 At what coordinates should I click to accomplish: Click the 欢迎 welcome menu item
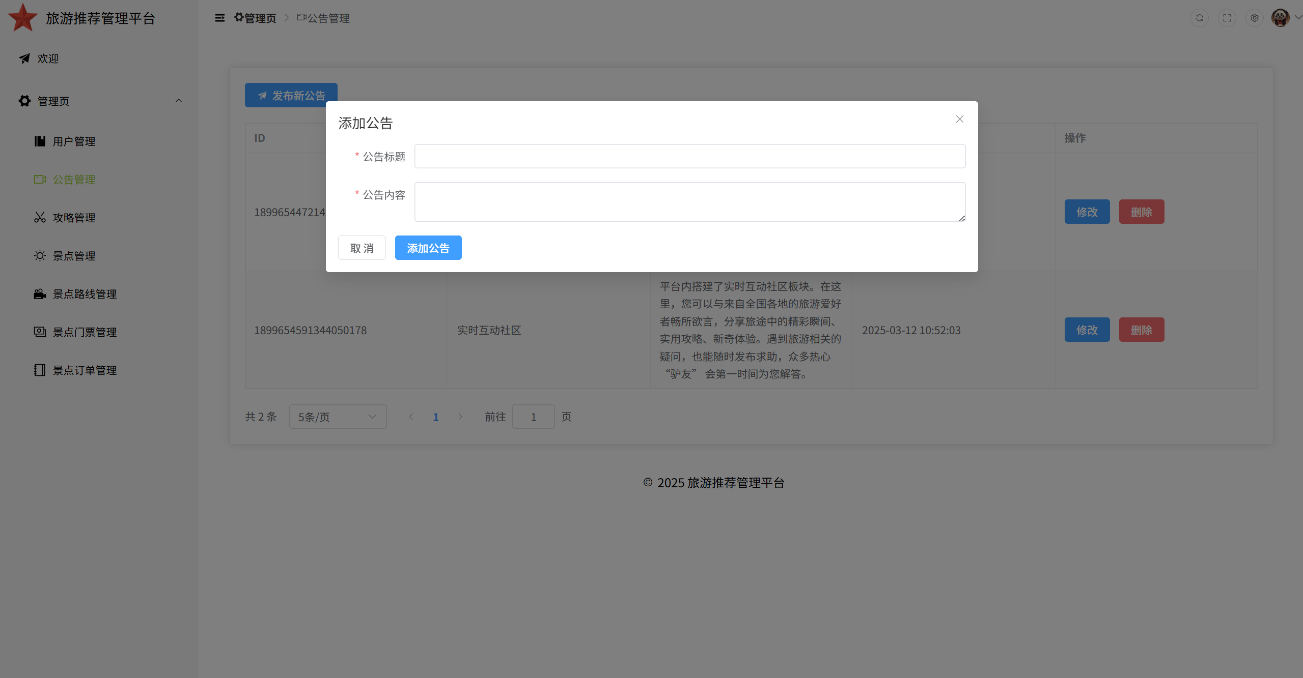[48, 59]
